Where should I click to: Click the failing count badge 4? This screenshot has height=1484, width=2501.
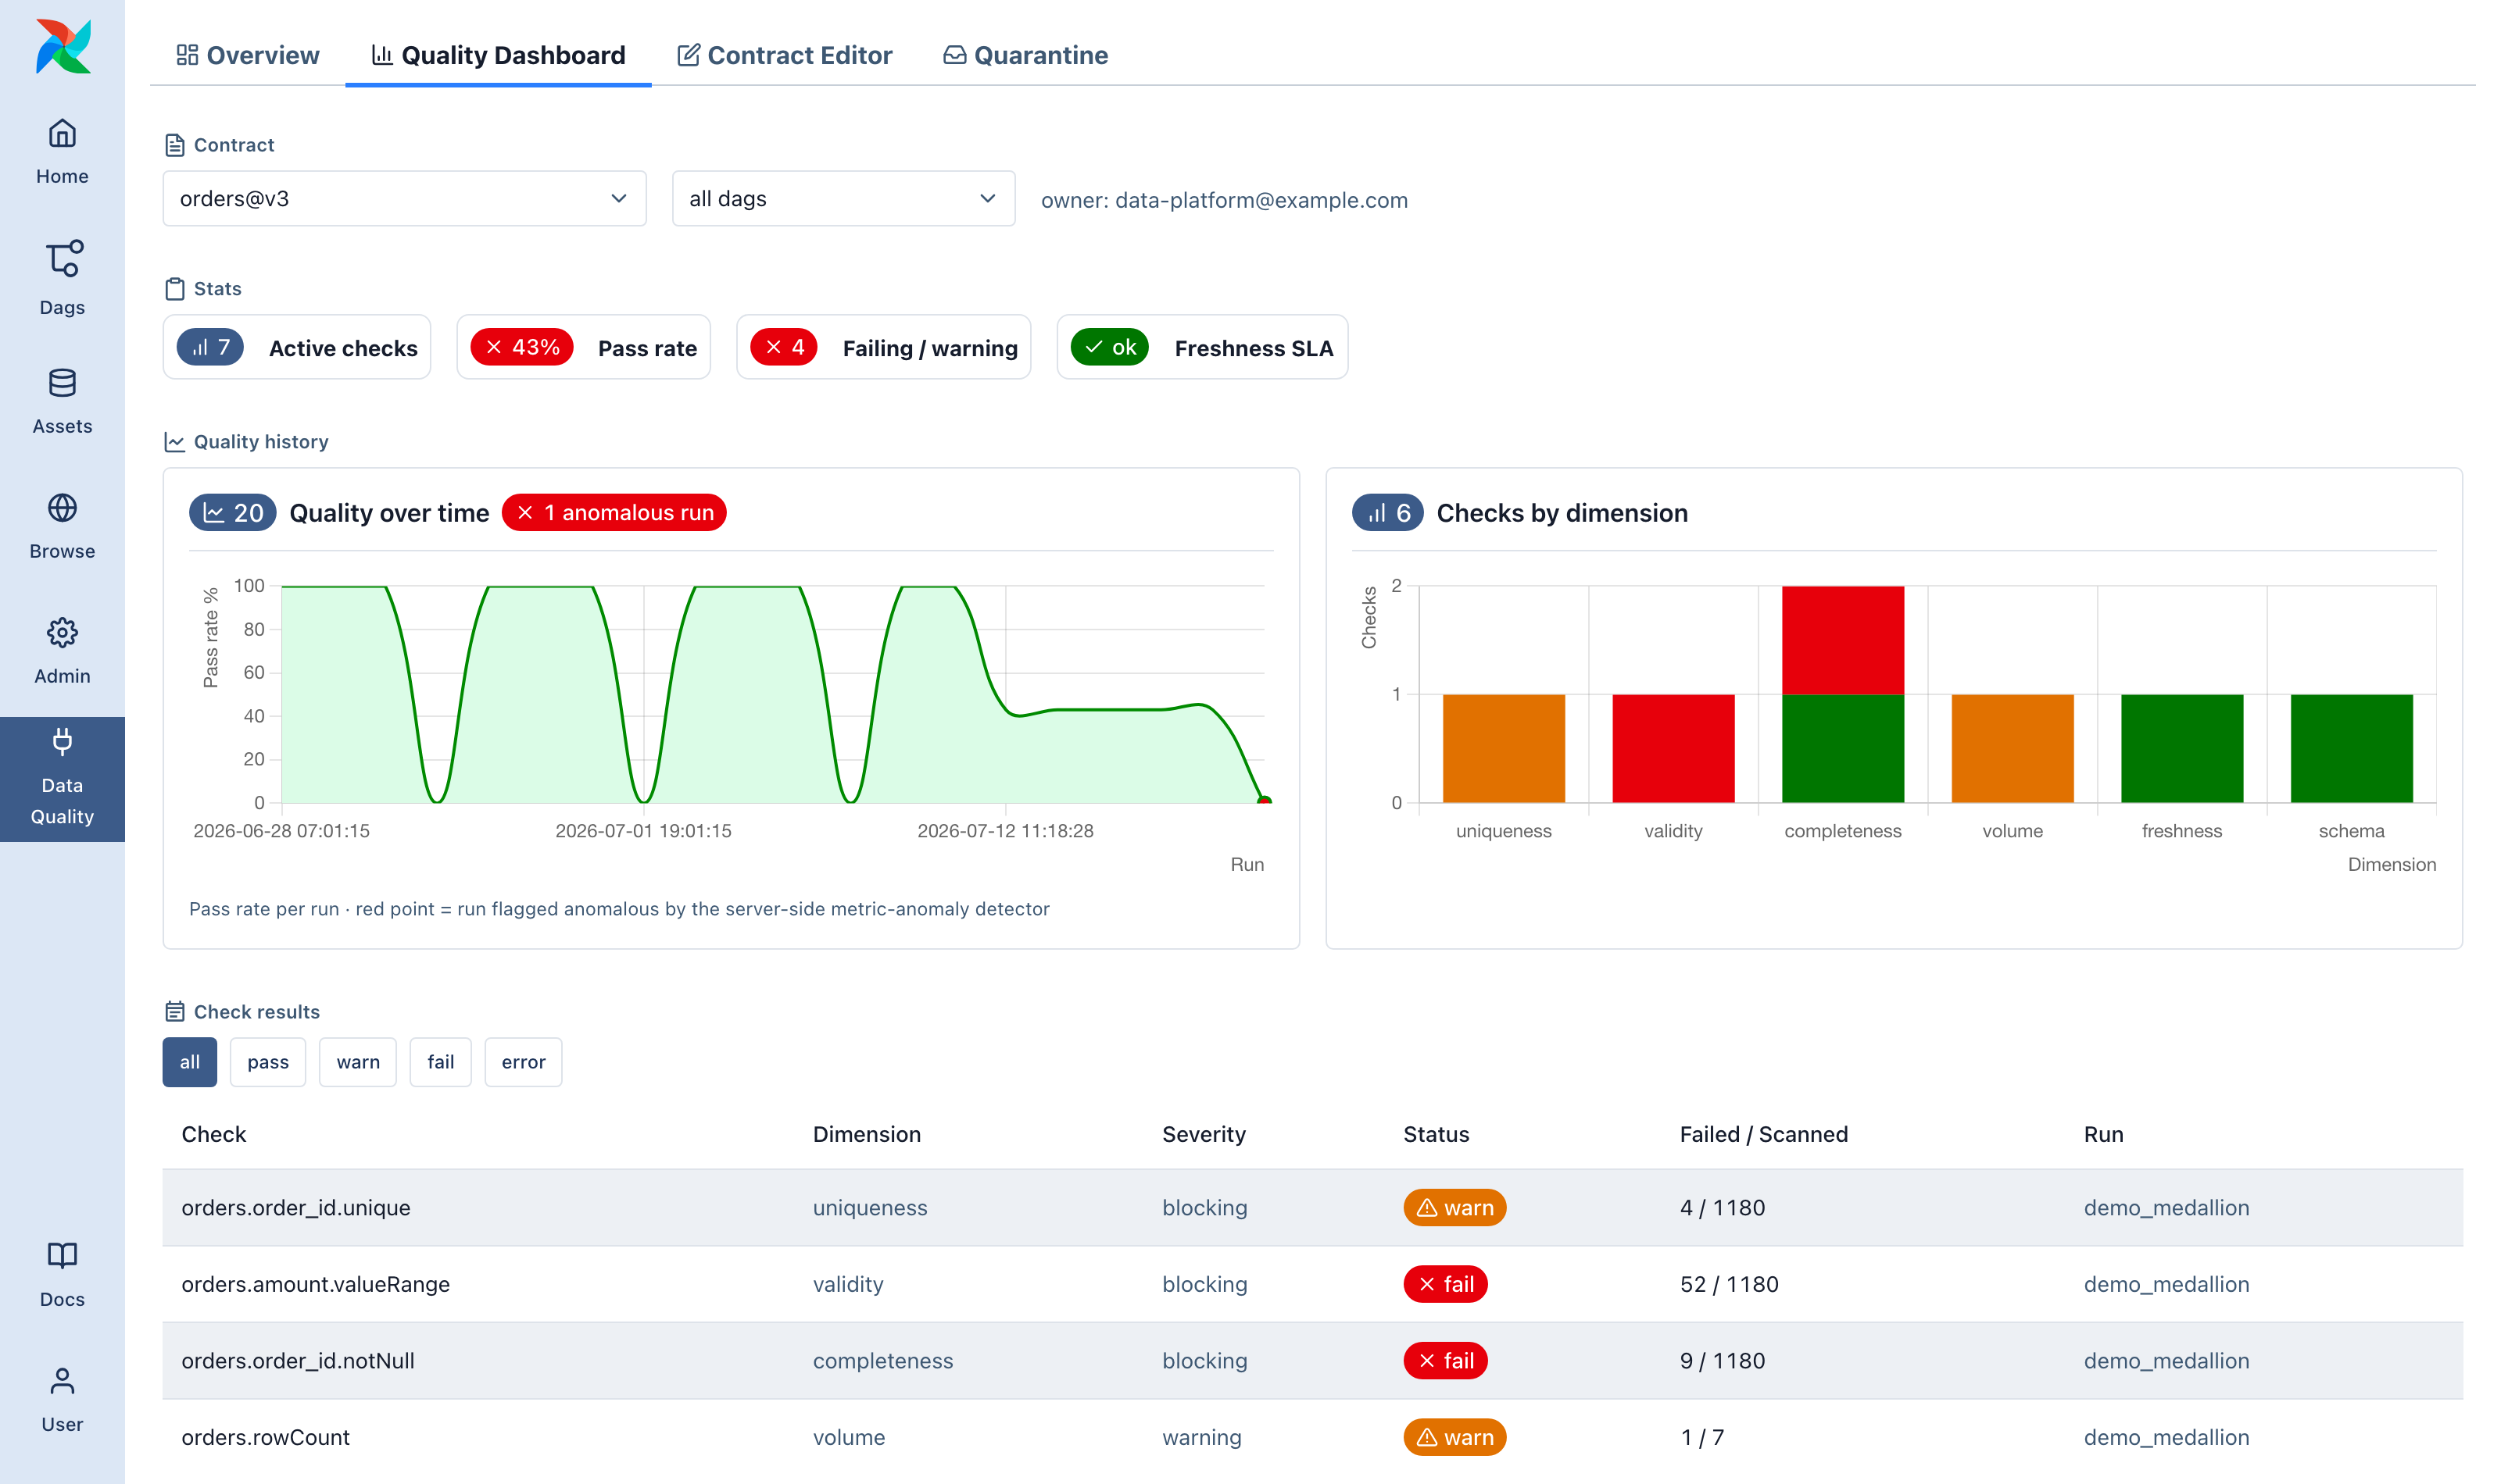(x=785, y=347)
